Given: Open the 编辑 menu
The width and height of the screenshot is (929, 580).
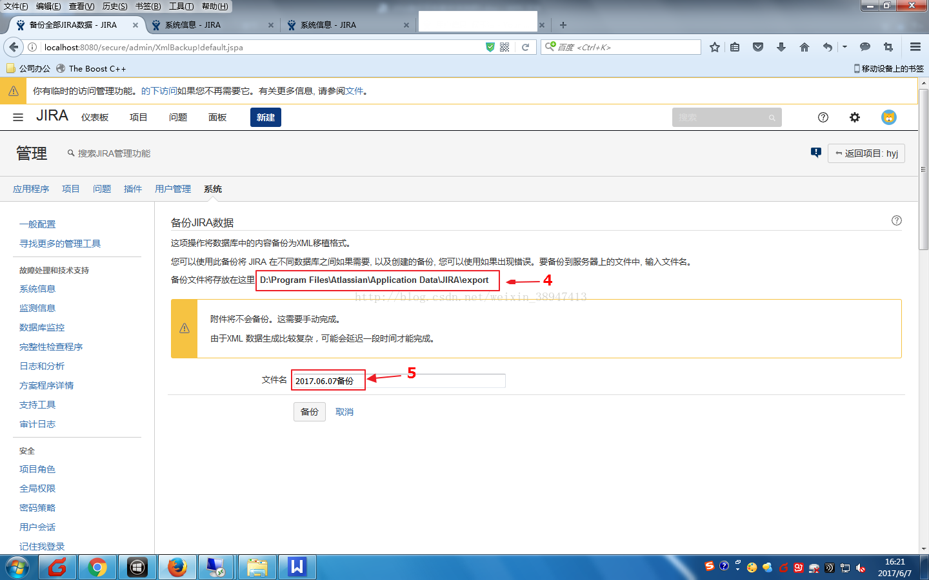Looking at the screenshot, I should 48,6.
